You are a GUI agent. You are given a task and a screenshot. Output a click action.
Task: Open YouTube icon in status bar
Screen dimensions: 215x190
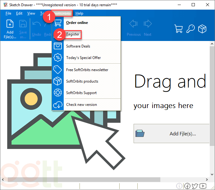(203, 186)
